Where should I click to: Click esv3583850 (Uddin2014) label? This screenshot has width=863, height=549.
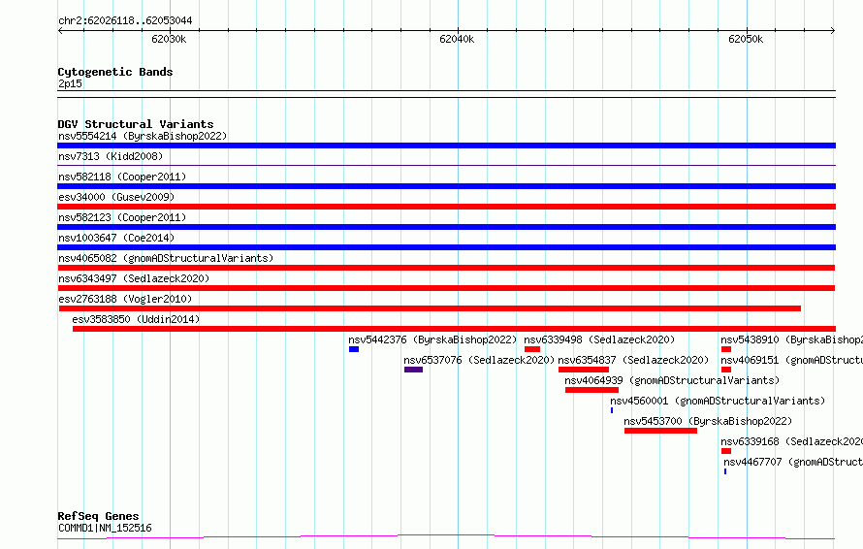136,319
